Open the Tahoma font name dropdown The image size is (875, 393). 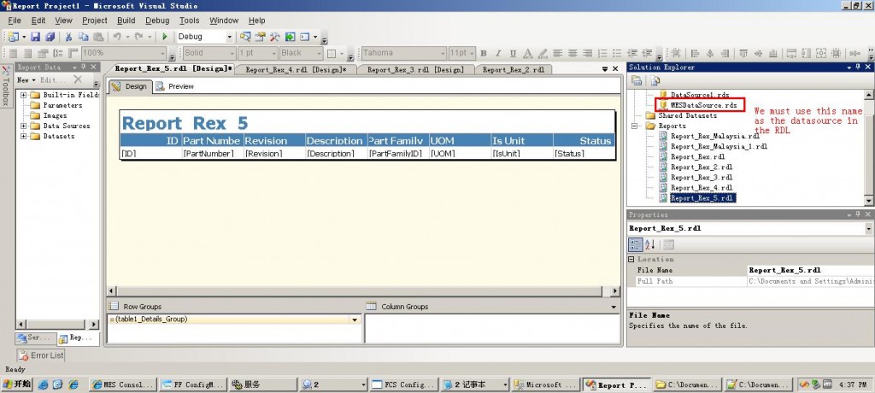(442, 53)
